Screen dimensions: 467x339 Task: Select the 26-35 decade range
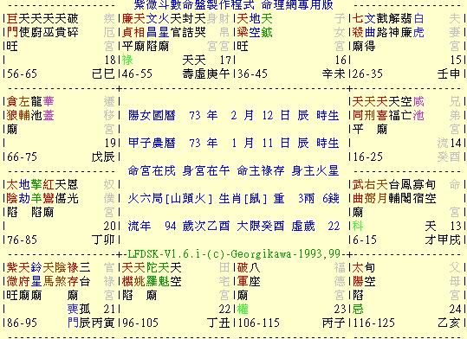tap(368, 74)
